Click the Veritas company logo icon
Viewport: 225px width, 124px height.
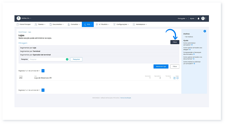[x=19, y=18]
